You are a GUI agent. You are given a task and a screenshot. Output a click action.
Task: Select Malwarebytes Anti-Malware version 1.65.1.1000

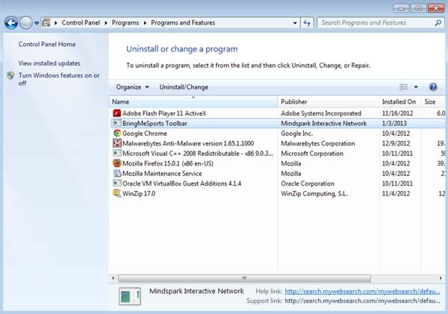tap(188, 143)
